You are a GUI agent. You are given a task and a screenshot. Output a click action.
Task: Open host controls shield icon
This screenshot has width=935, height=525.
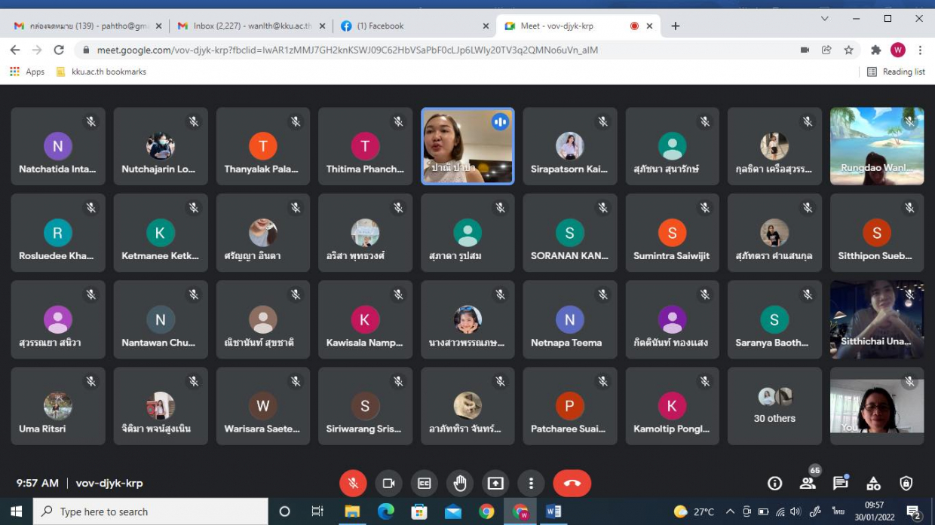(906, 484)
